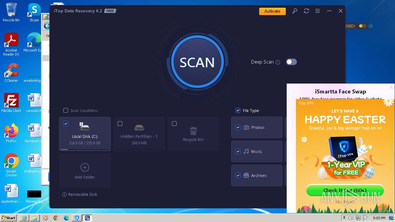Open the hamburger menu
The image size is (395, 222).
click(x=318, y=11)
